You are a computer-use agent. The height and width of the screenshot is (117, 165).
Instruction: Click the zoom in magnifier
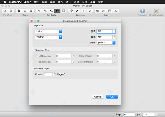pos(31,11)
